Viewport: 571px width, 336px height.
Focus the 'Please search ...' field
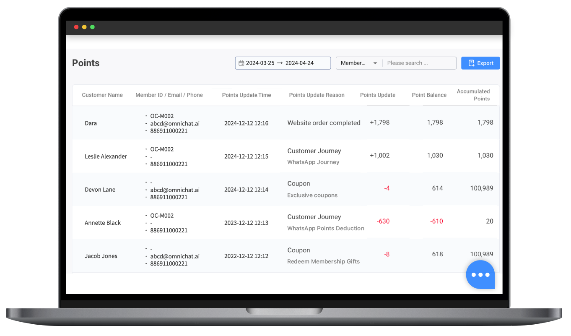[419, 63]
